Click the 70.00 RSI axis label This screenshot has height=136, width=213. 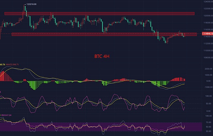(208, 123)
